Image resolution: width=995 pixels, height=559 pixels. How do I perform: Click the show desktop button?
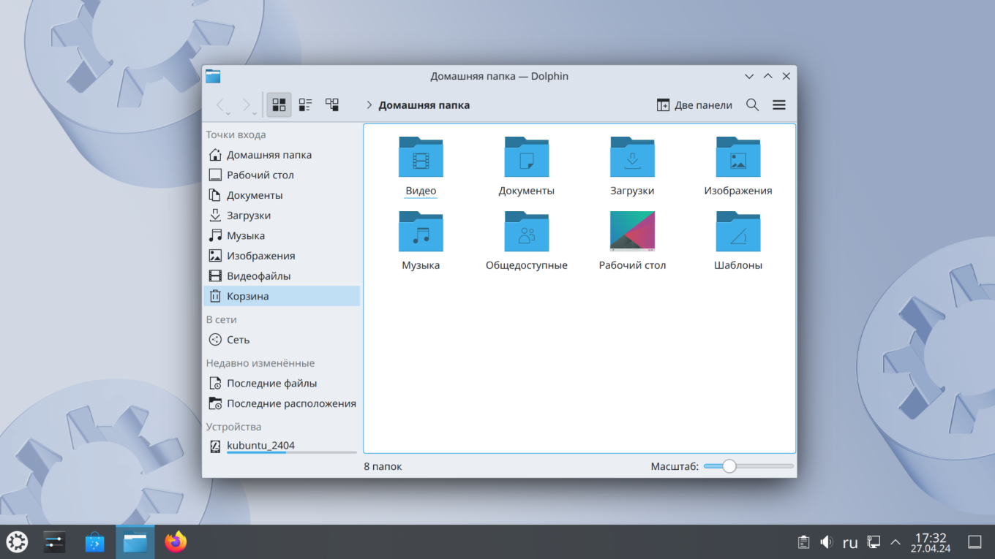click(975, 542)
